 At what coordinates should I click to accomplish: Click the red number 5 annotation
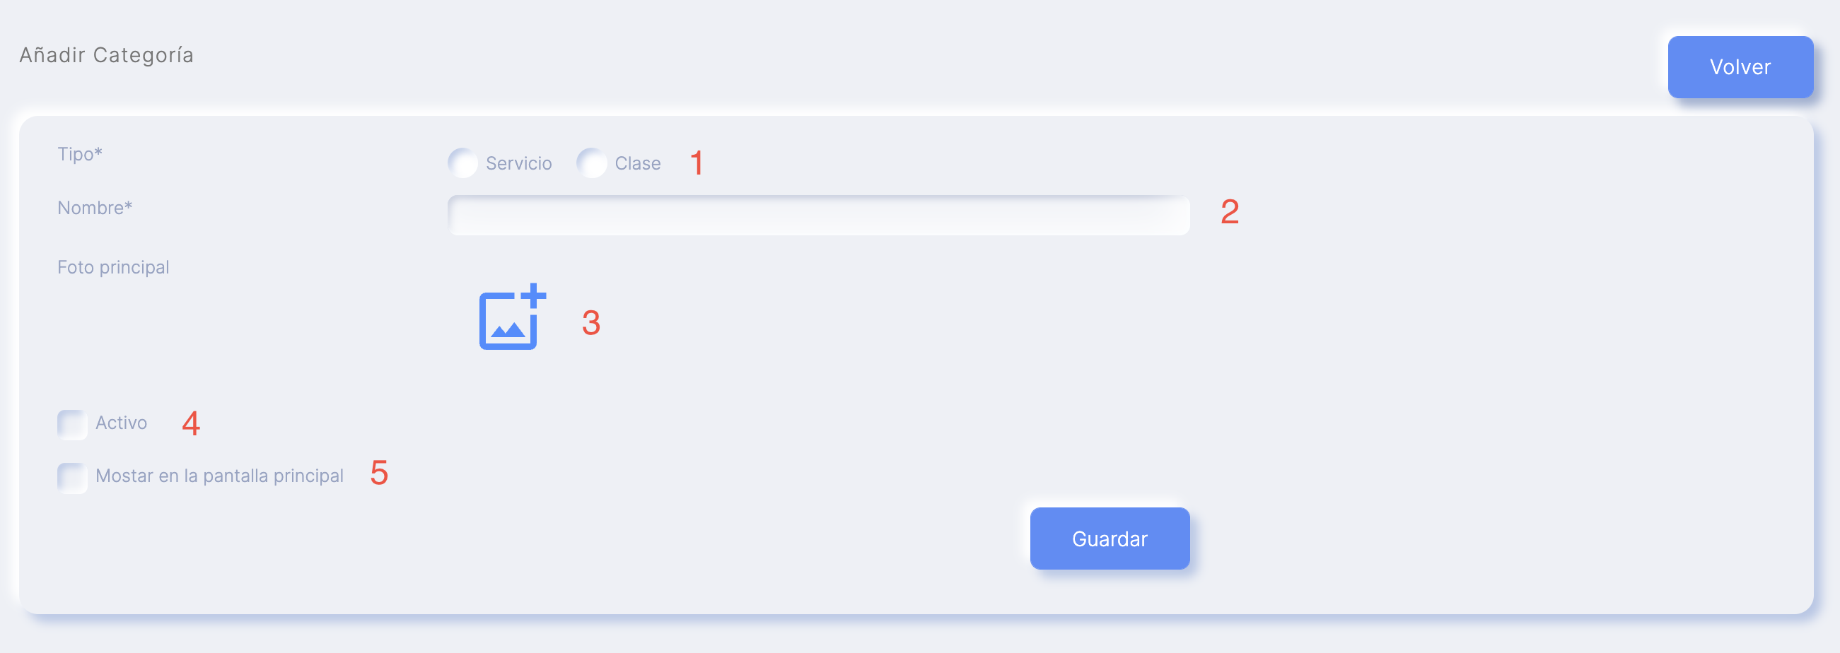point(379,473)
